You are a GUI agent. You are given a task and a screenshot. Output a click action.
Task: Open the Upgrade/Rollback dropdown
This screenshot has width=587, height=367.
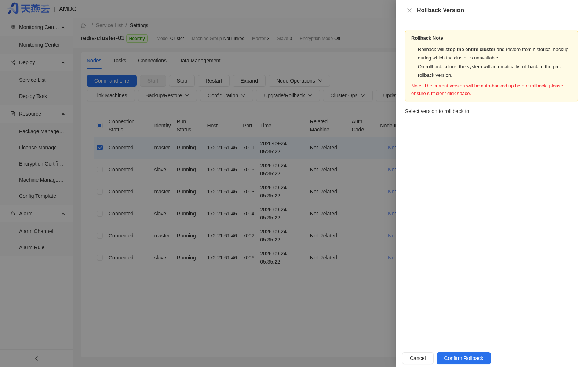click(288, 95)
